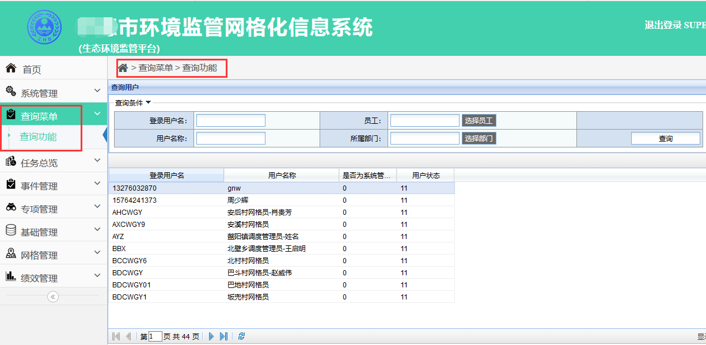
Task: Collapse the 查询条件 section arrow
Action: (x=148, y=103)
